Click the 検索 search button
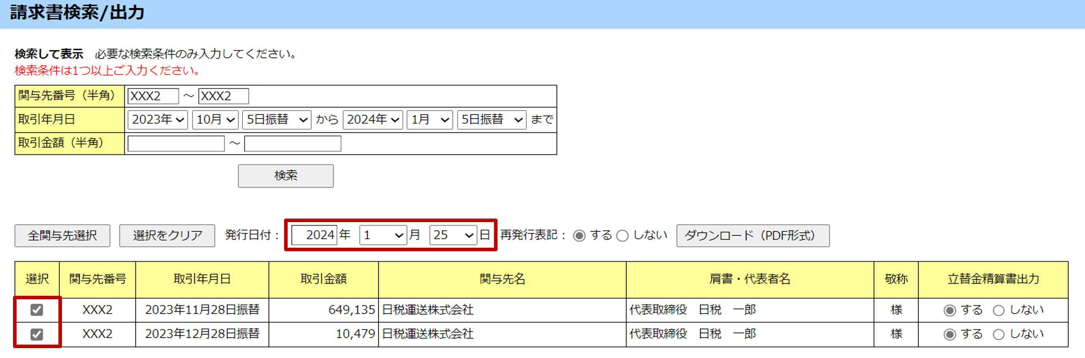Image resolution: width=1085 pixels, height=358 pixels. pos(285,176)
